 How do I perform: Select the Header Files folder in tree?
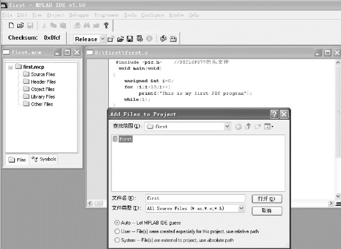coord(39,82)
